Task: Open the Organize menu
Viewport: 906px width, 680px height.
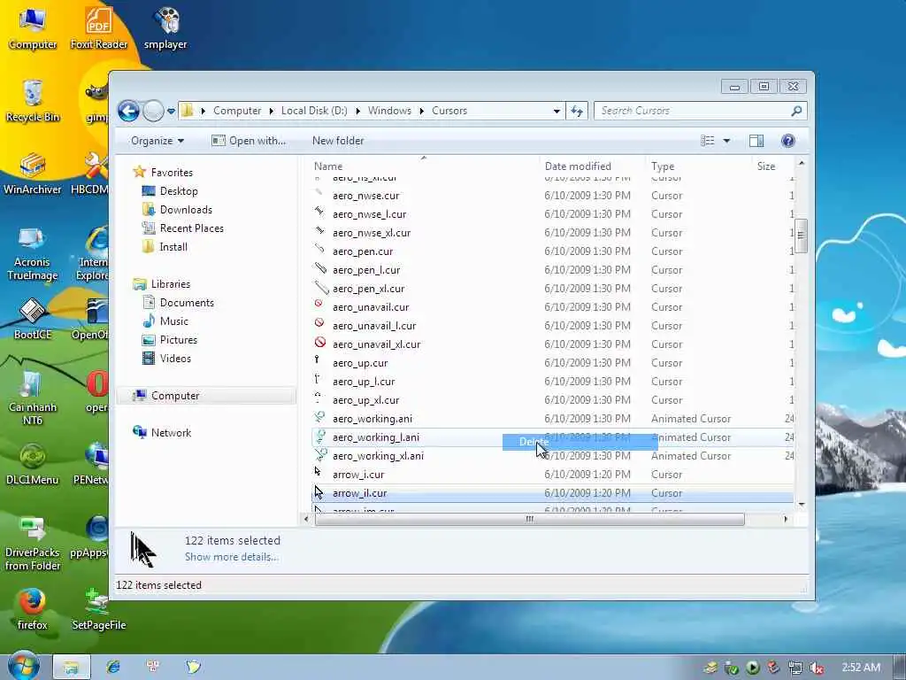Action: (157, 141)
